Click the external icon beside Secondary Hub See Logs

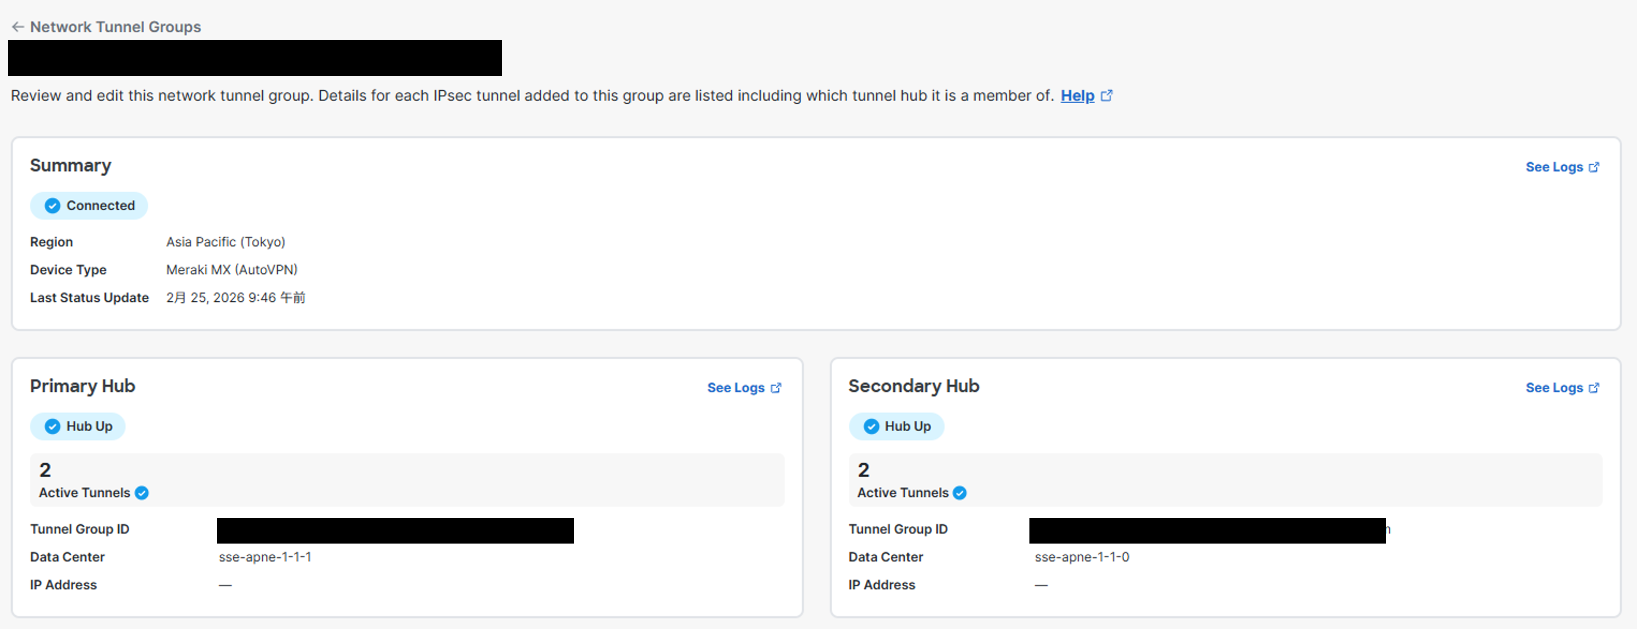(1594, 388)
